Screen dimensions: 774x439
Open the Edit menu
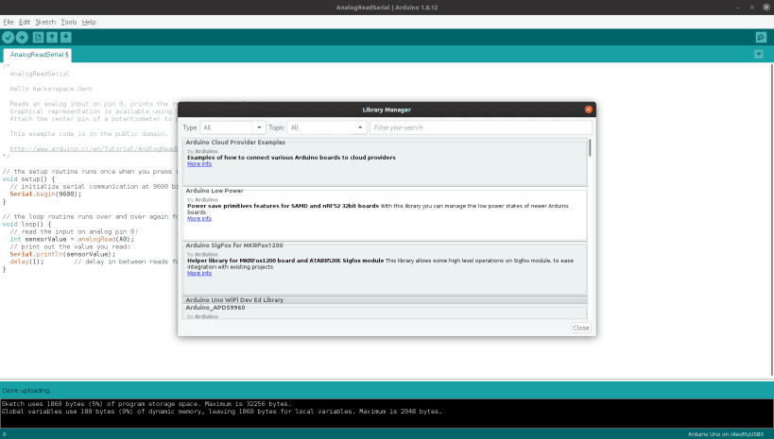point(25,23)
